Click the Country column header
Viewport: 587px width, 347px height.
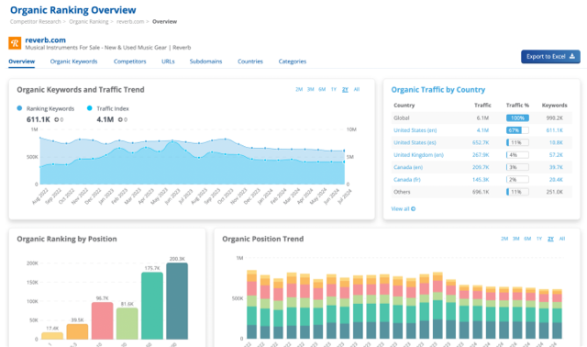[404, 106]
